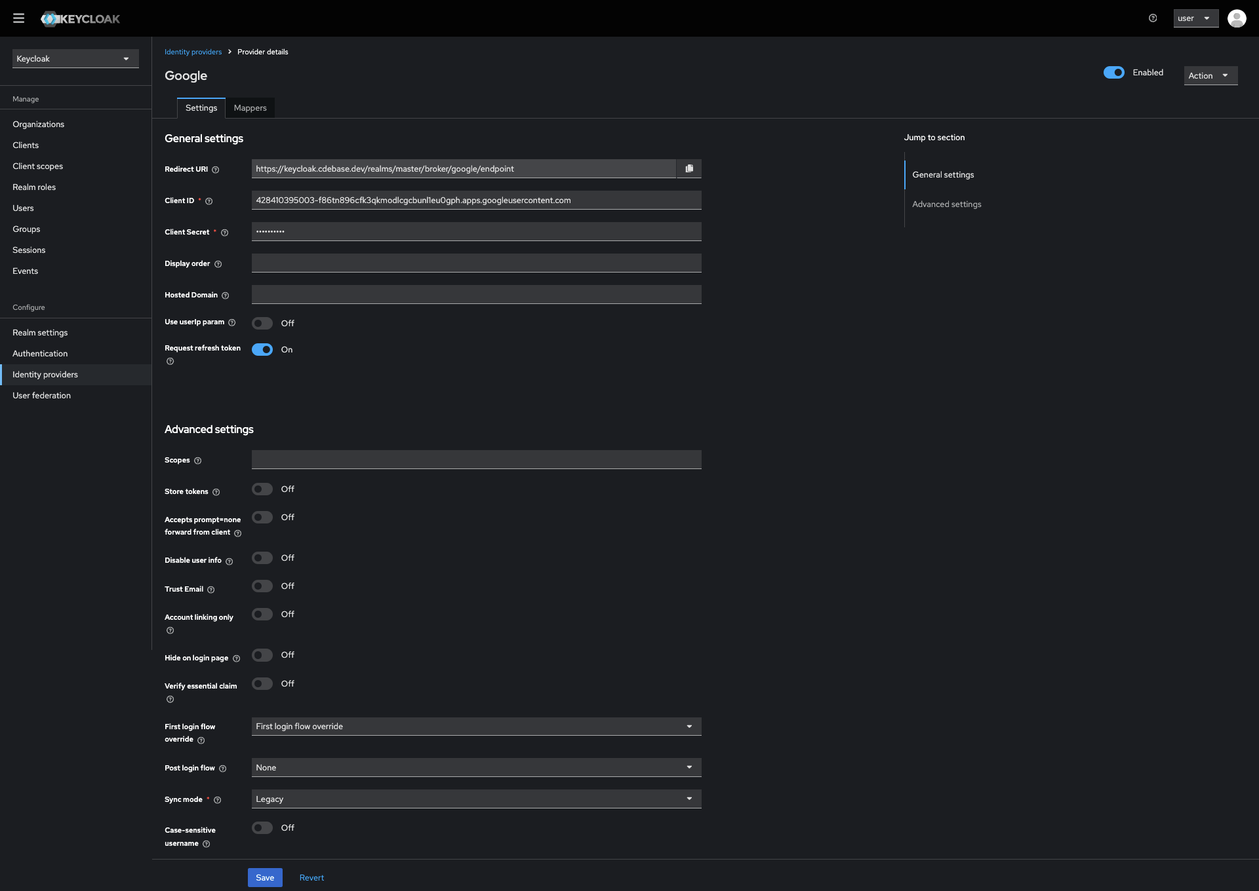Show help for Client Secret

pyautogui.click(x=224, y=233)
